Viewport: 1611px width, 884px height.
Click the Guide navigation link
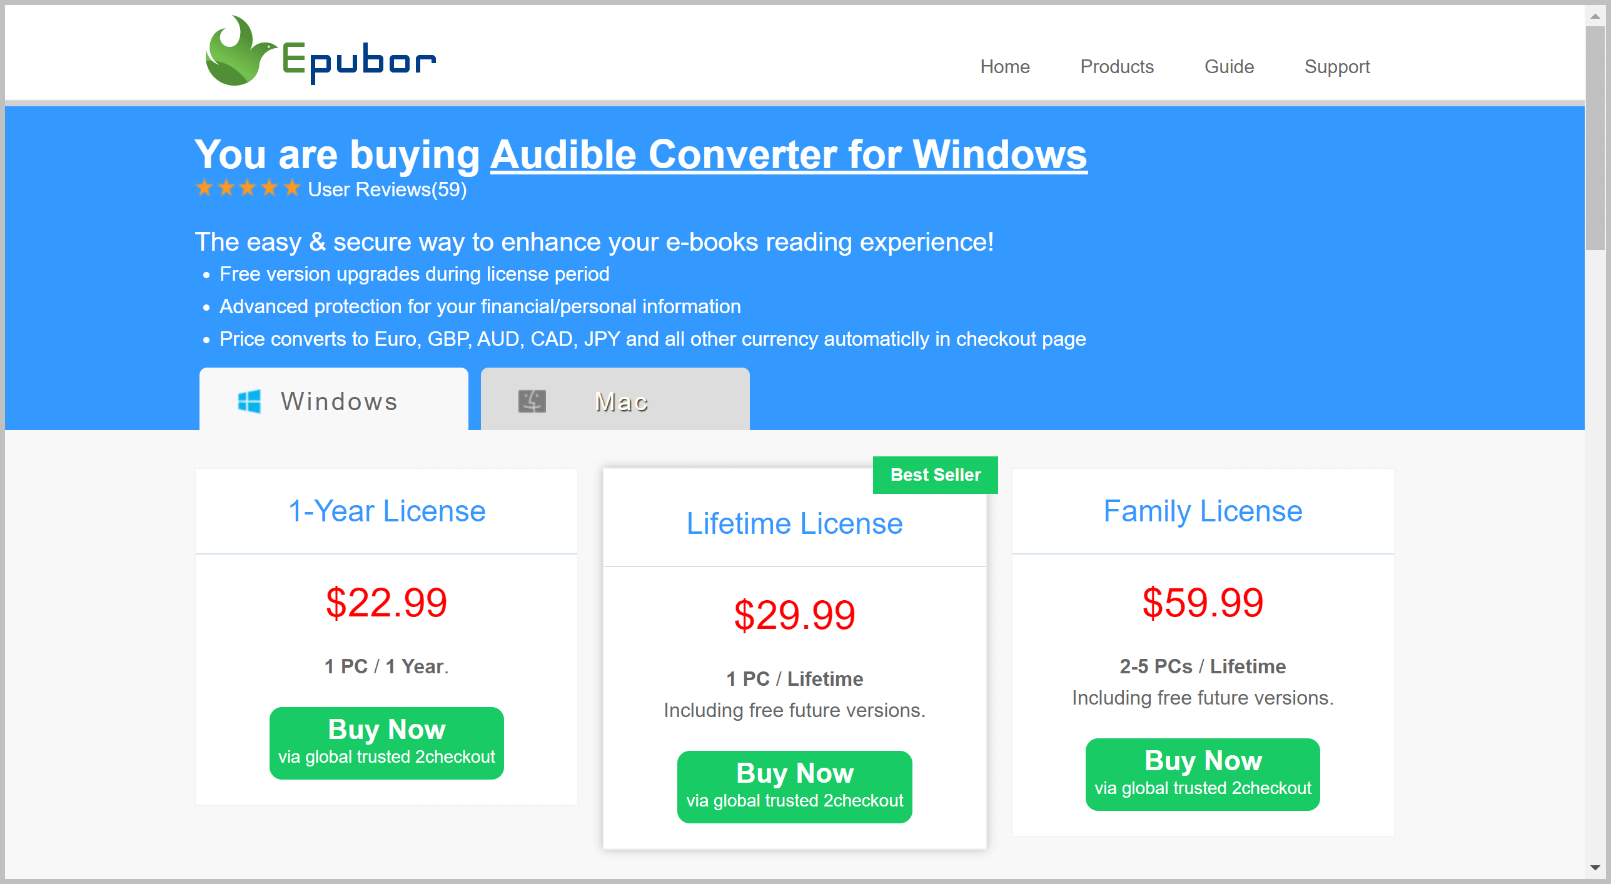1231,65
